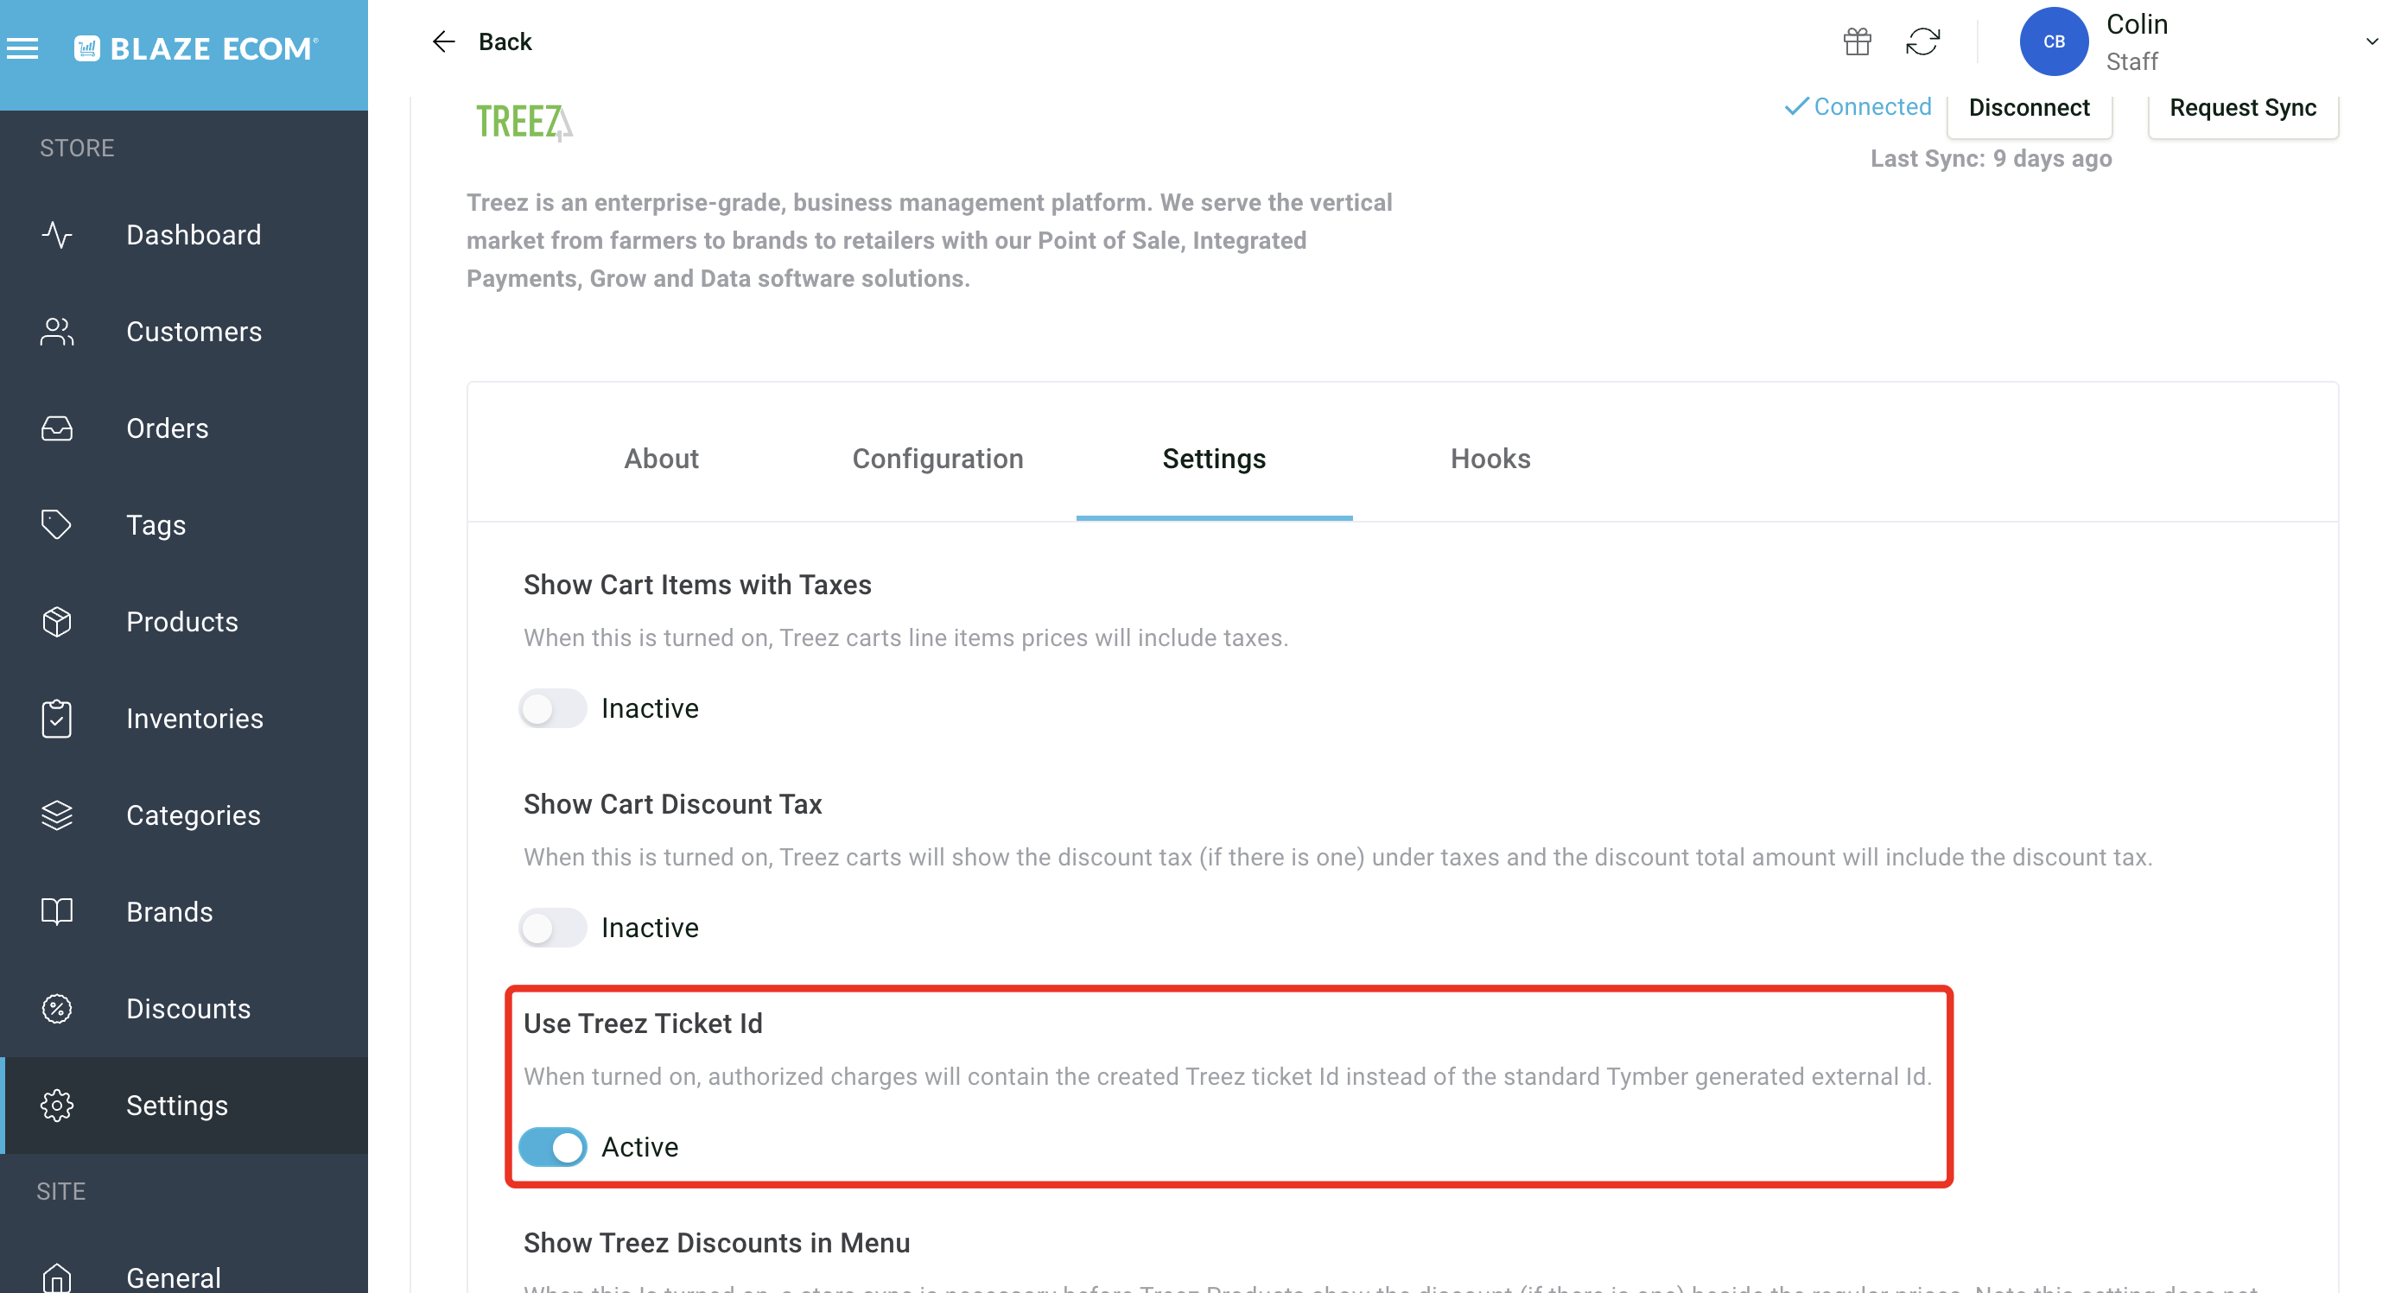This screenshot has width=2395, height=1293.
Task: Click the refresh sync icon
Action: pyautogui.click(x=1922, y=41)
